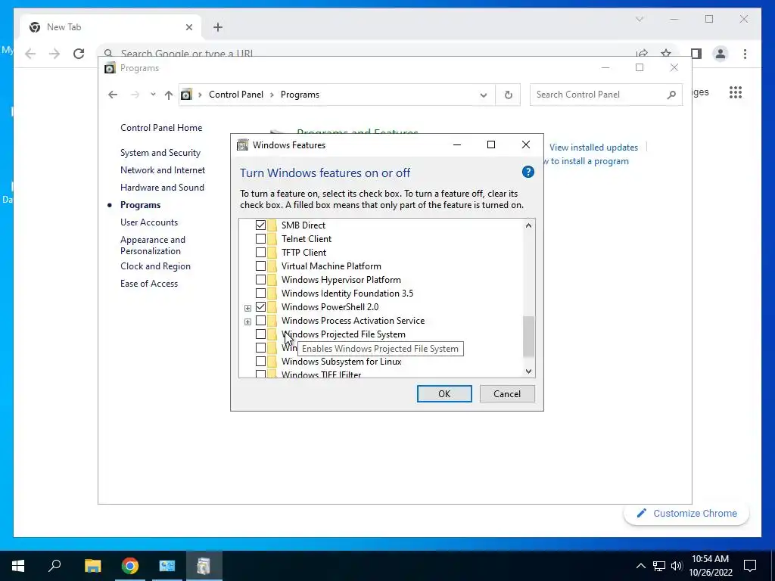Click the feature list scroll up arrow
The image size is (775, 581).
tap(528, 225)
